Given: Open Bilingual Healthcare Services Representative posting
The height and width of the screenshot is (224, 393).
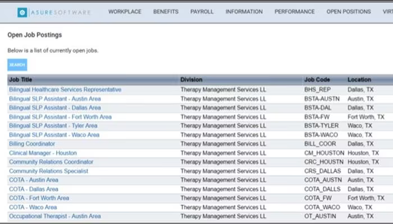Looking at the screenshot, I should pos(65,90).
